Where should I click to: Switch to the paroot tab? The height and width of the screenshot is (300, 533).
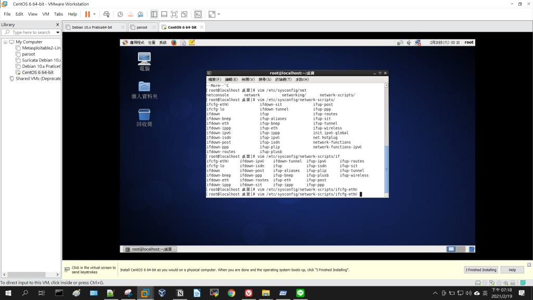click(x=142, y=27)
